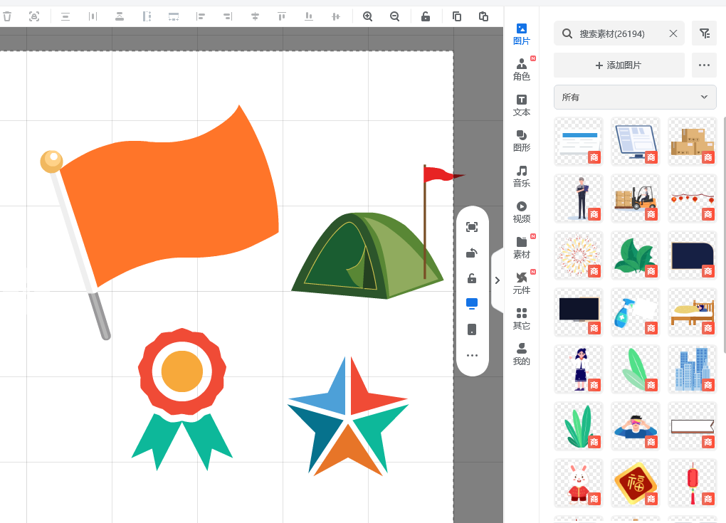This screenshot has width=726, height=523.
Task: Click the zoom in magnifier icon
Action: (368, 16)
